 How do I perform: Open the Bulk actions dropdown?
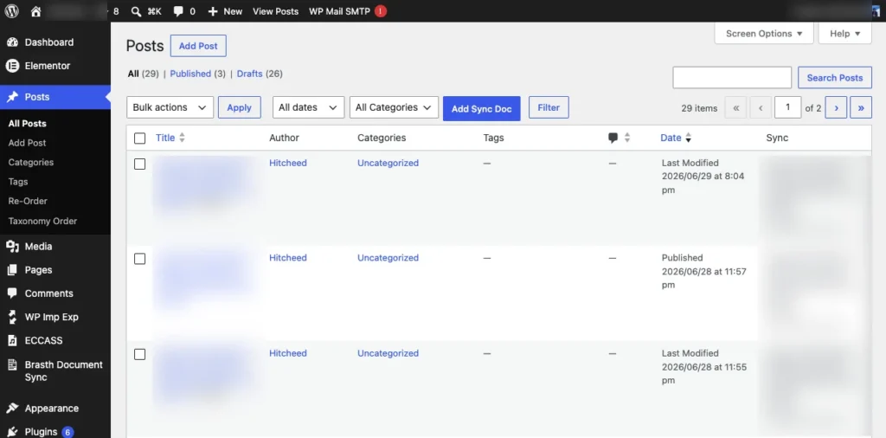[170, 107]
